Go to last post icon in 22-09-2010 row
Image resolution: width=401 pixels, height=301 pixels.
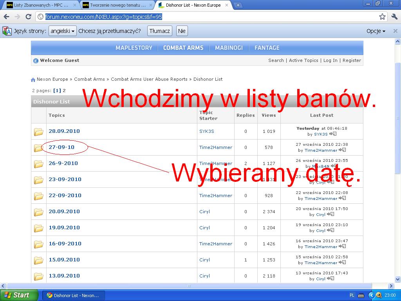point(342,198)
